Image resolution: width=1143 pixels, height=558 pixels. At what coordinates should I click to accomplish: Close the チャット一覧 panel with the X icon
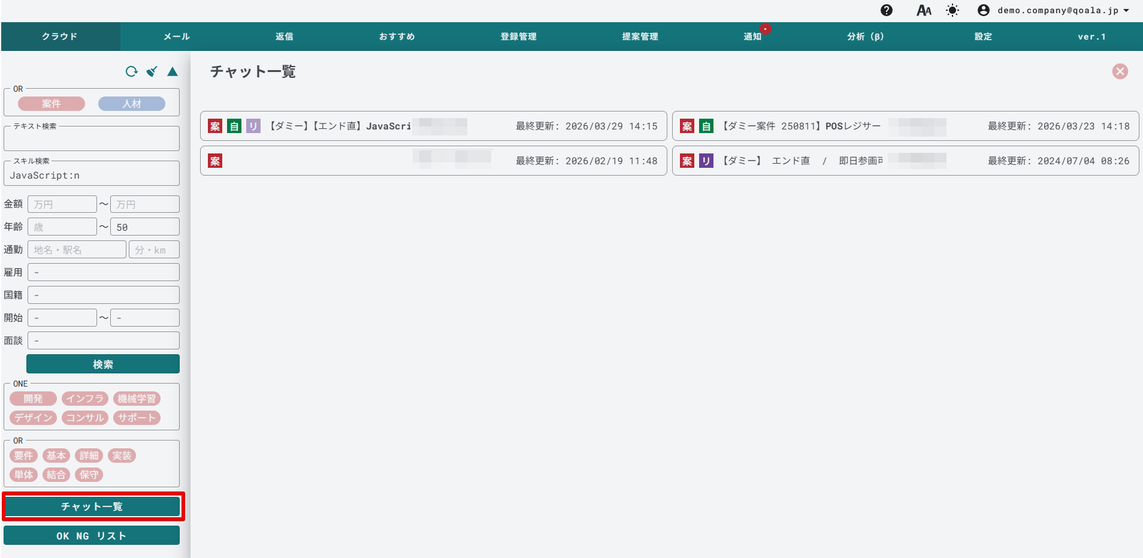pyautogui.click(x=1120, y=71)
